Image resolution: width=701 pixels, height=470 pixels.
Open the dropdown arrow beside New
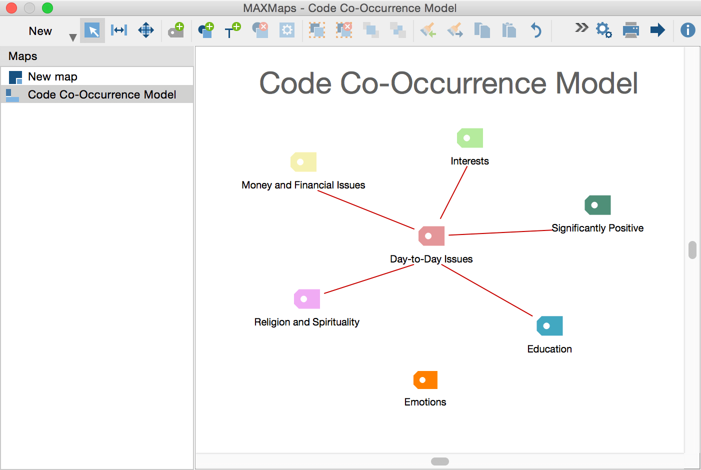73,37
